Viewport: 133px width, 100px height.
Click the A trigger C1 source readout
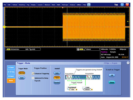pyautogui.click(x=81, y=49)
